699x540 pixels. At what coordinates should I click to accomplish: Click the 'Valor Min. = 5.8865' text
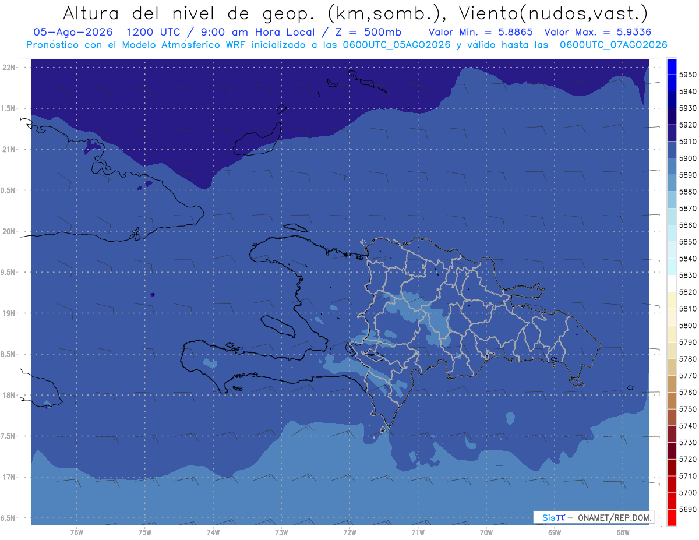pos(481,32)
